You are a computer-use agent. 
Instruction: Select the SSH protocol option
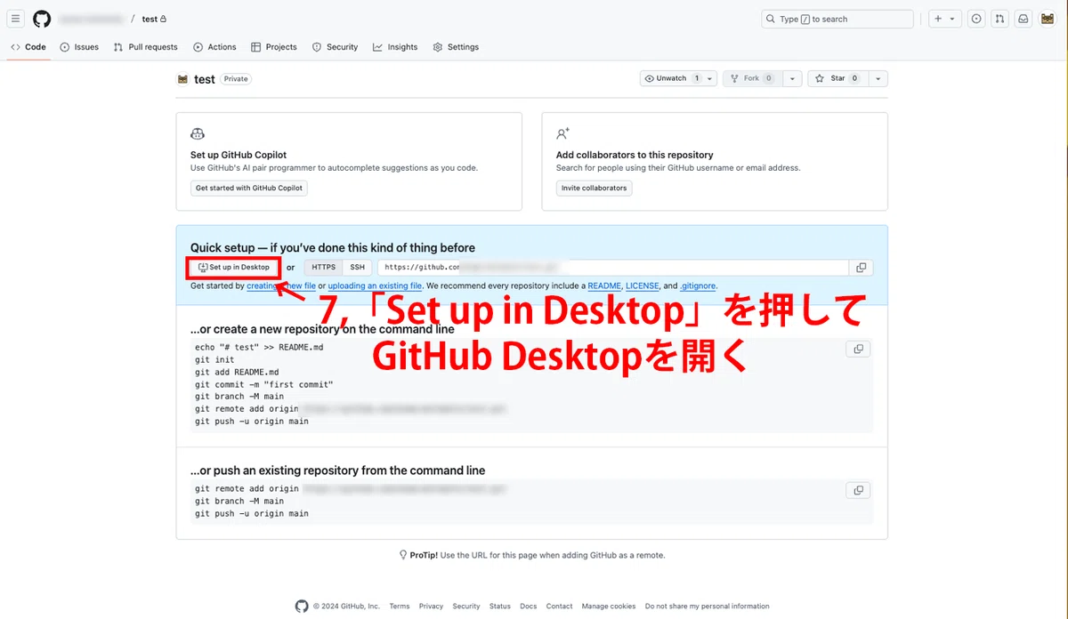(x=357, y=267)
